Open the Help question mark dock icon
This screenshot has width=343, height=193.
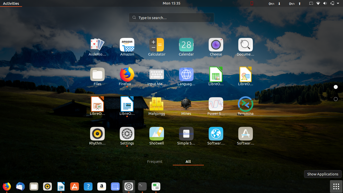(x=88, y=186)
